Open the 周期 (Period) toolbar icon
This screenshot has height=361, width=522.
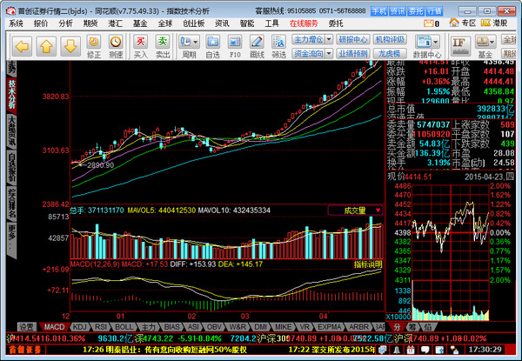pyautogui.click(x=189, y=44)
